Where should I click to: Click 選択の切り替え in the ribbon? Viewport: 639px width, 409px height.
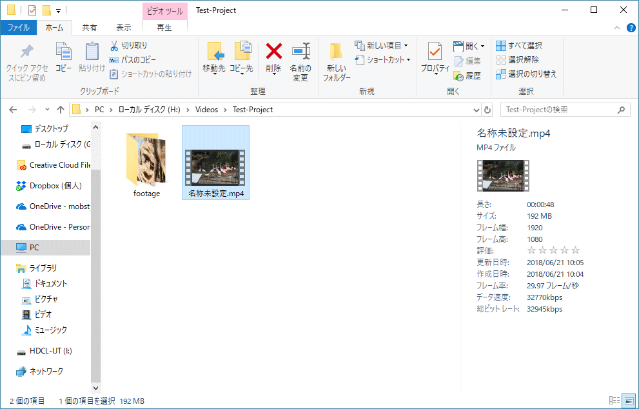pyautogui.click(x=526, y=74)
